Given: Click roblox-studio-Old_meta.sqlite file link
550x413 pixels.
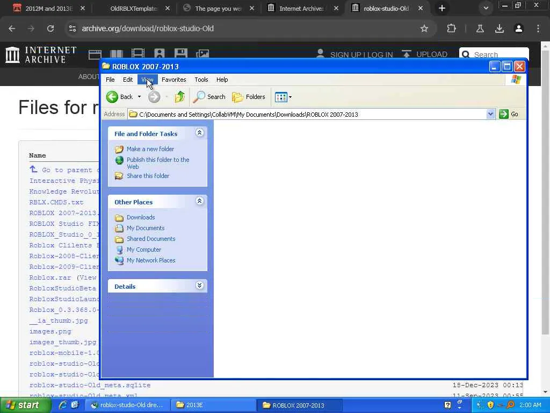Looking at the screenshot, I should (90, 385).
